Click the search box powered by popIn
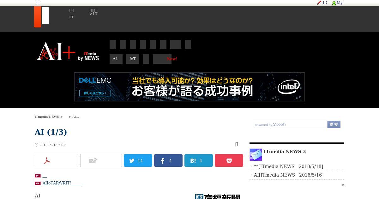This screenshot has width=379, height=199. 290,125
